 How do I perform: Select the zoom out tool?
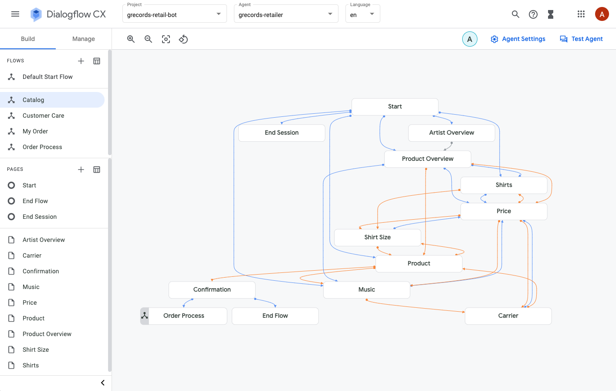pyautogui.click(x=148, y=39)
